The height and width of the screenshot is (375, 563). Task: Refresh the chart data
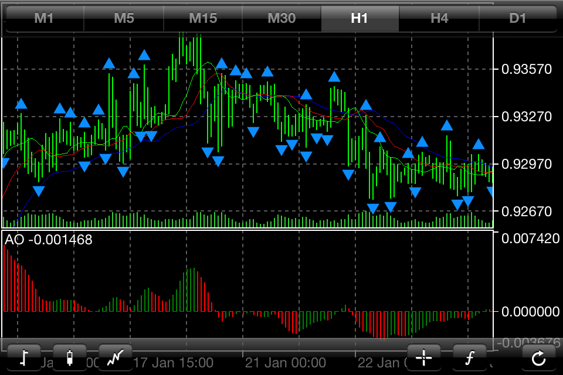click(x=538, y=357)
